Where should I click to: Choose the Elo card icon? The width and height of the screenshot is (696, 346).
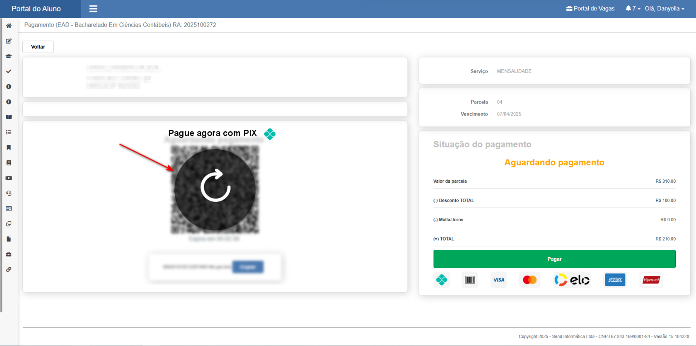572,280
